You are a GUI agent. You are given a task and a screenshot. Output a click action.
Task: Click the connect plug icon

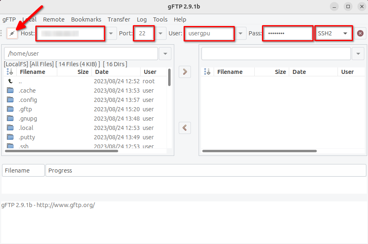[x=12, y=33]
